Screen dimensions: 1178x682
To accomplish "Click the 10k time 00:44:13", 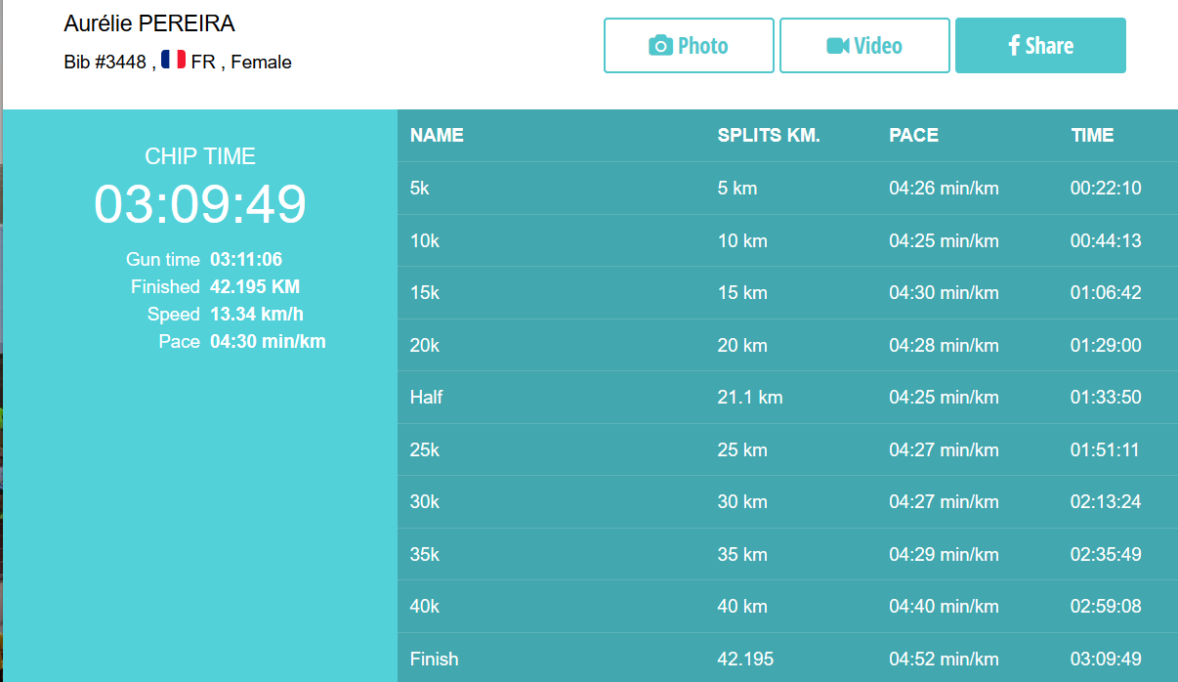I will (1106, 241).
